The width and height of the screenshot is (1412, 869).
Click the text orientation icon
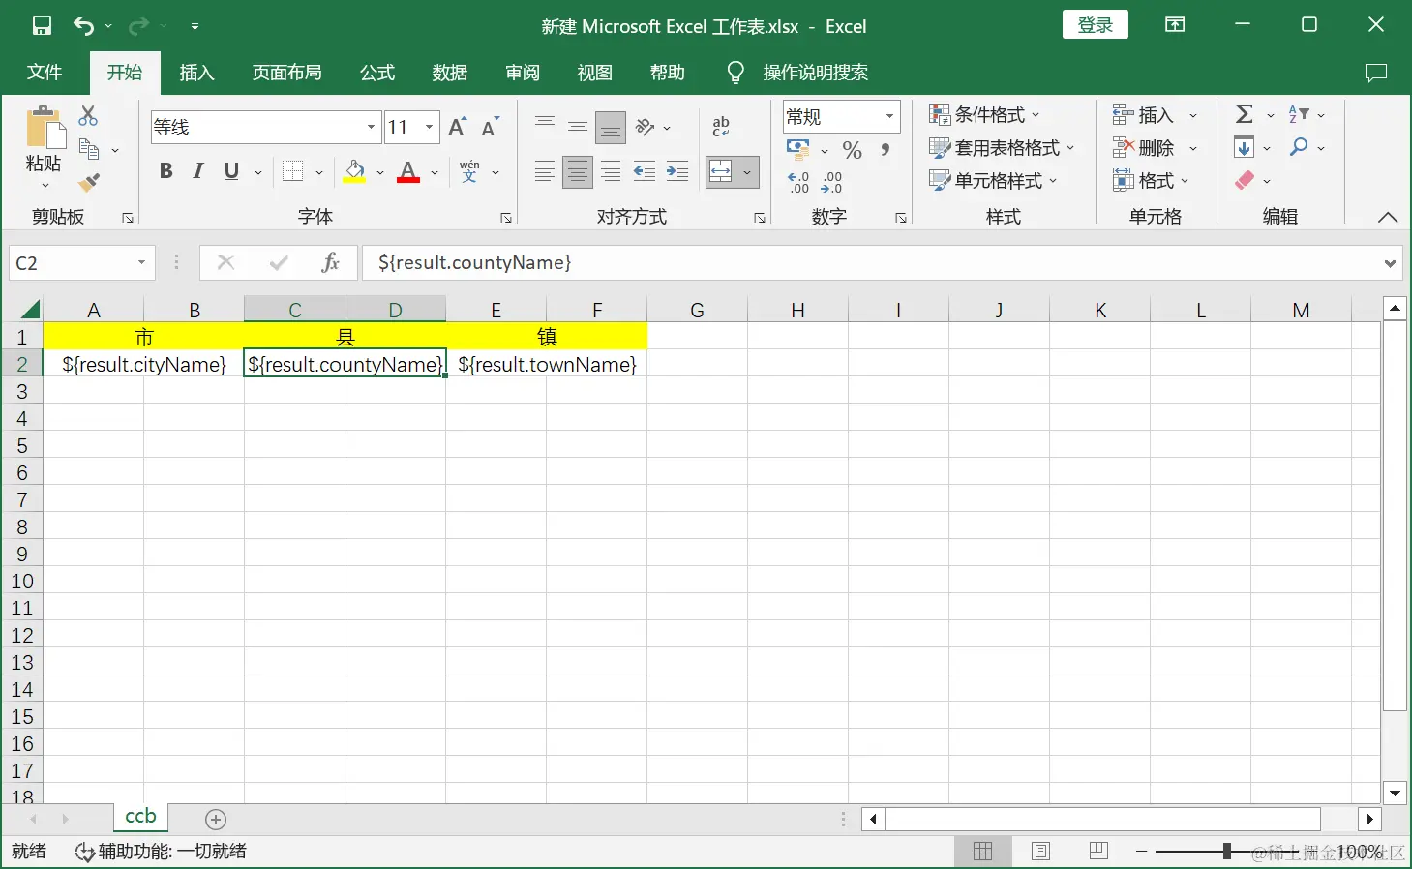(x=646, y=127)
